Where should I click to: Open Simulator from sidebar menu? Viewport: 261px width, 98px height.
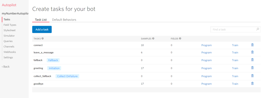pos(9,36)
